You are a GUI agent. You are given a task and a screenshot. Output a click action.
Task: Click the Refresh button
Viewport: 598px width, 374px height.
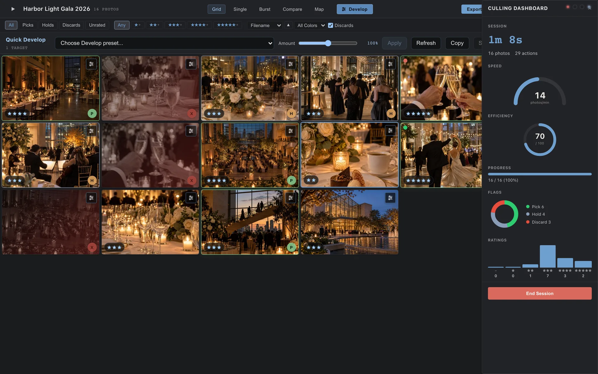click(426, 43)
